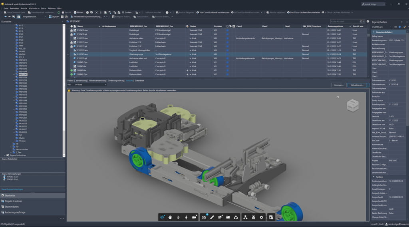Viewport: 409px width, 227px height.
Task: Click the Anzeigen button
Action: tap(339, 85)
